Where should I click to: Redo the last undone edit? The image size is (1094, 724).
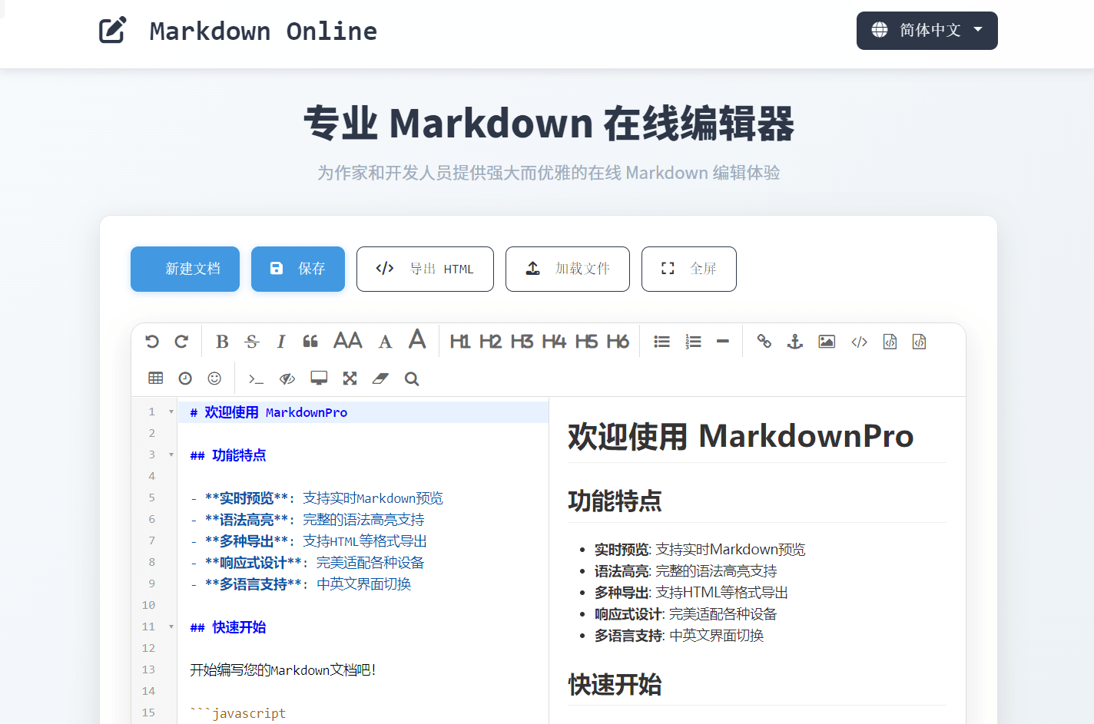click(181, 342)
